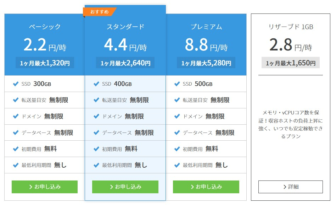Image resolution: width=336 pixels, height=205 pixels.
Task: Click the メモリ・vCPUコア数を保証 description text
Action: click(291, 124)
